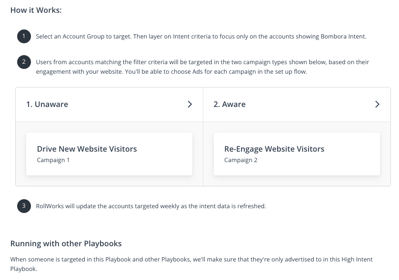Select the chevron next to '2. Aware'
Image resolution: width=399 pixels, height=280 pixels.
tap(378, 104)
